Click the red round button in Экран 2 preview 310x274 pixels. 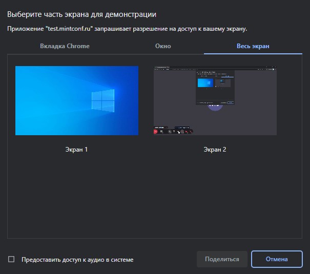[x=156, y=132]
